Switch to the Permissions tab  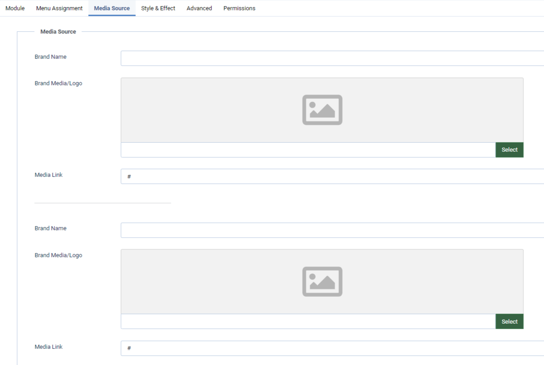239,8
